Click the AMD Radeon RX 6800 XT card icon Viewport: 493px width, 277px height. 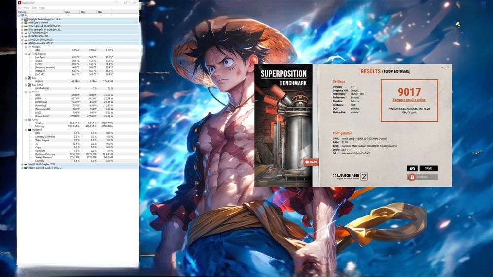pos(26,43)
